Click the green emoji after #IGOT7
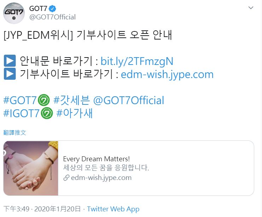The width and height of the screenshot is (262, 217). tap(47, 113)
